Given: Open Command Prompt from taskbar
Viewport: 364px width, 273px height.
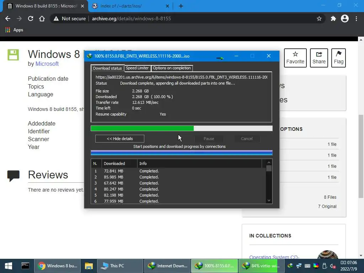Looking at the screenshot, I should [25, 266].
